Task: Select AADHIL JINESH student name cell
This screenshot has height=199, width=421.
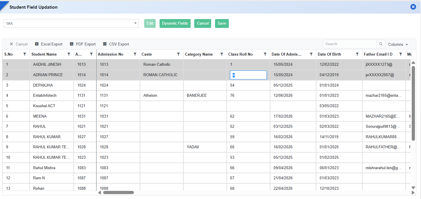Action: pos(52,64)
